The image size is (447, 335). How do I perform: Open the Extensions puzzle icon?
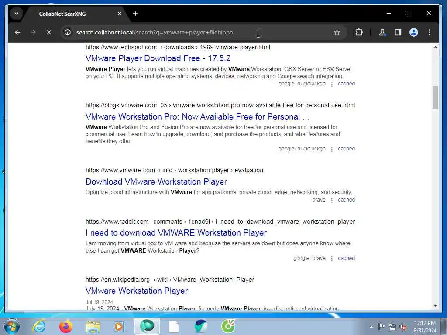point(359,32)
